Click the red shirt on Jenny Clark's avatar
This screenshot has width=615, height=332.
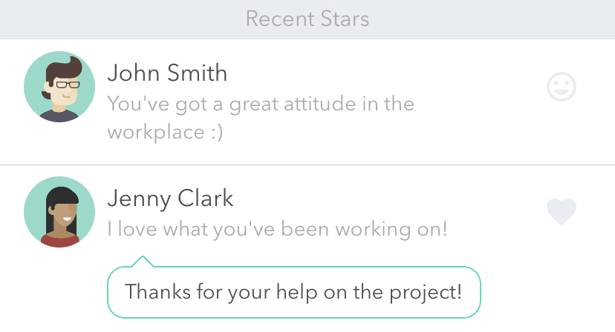coord(59,240)
